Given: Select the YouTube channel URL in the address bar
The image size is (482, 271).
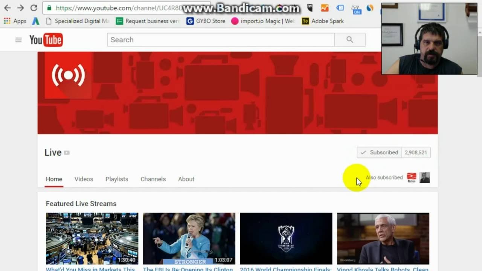Looking at the screenshot, I should [119, 8].
